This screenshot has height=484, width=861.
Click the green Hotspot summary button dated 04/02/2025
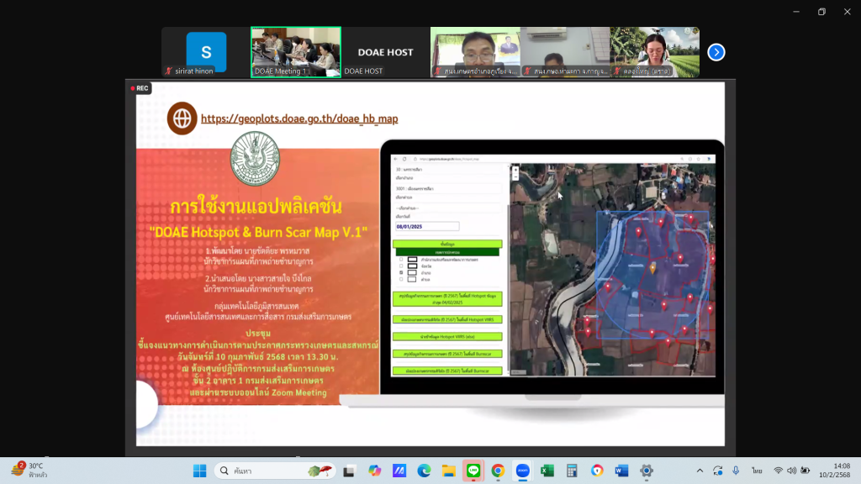[447, 299]
